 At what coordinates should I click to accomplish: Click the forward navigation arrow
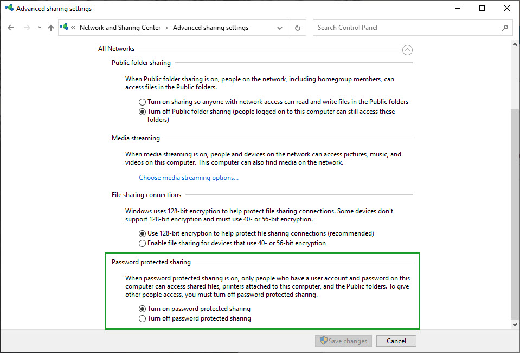click(x=26, y=27)
